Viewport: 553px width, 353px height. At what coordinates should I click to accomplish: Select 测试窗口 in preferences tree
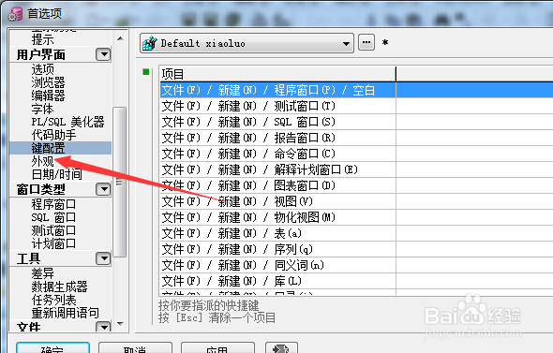click(x=53, y=230)
